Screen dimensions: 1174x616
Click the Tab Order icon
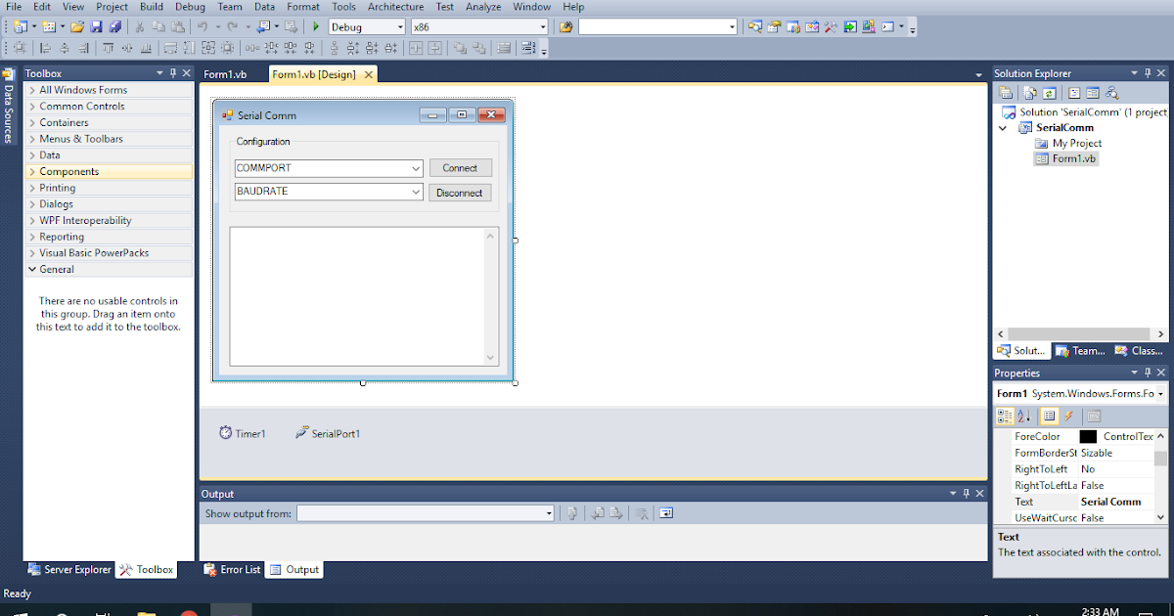point(527,47)
